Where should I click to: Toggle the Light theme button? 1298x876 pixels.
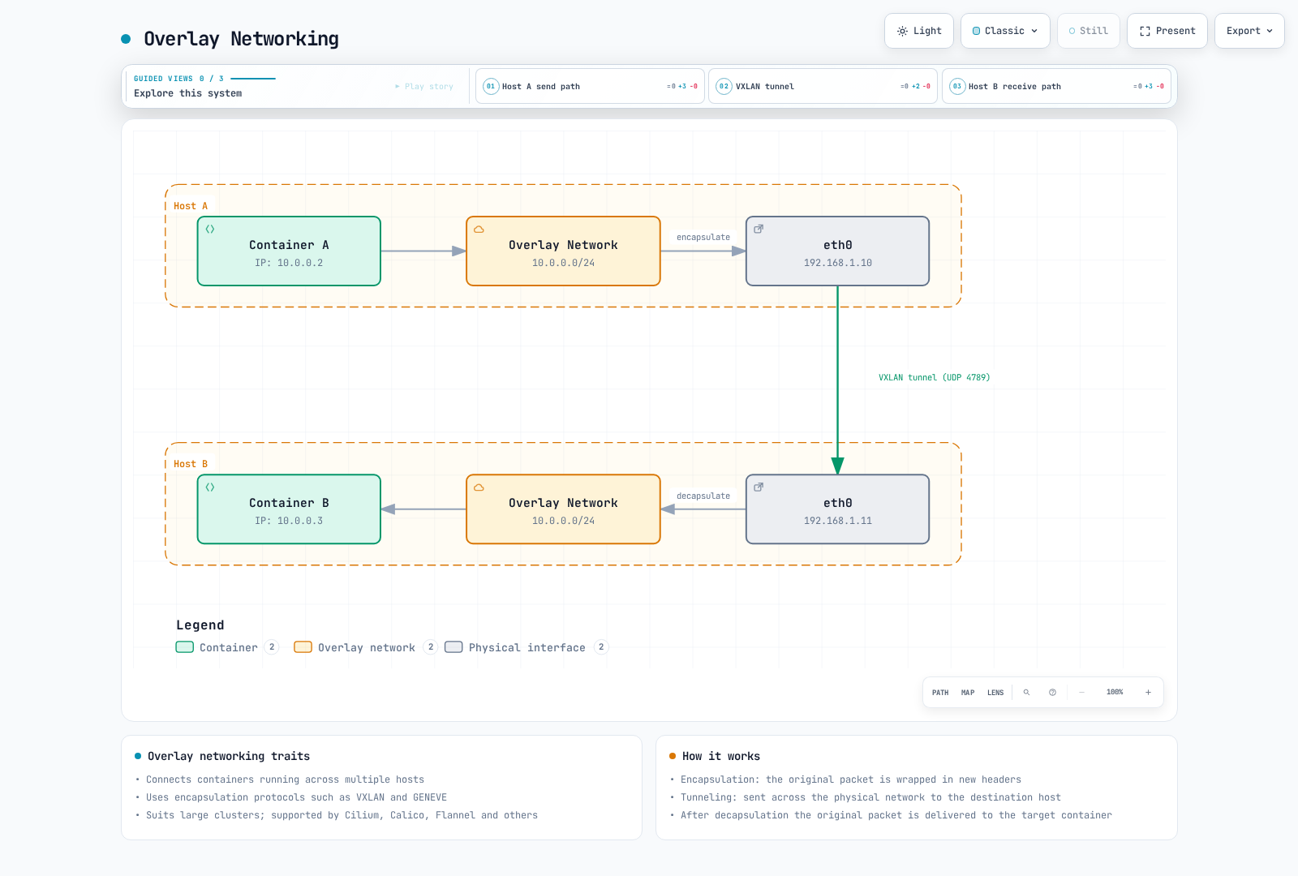pyautogui.click(x=919, y=31)
